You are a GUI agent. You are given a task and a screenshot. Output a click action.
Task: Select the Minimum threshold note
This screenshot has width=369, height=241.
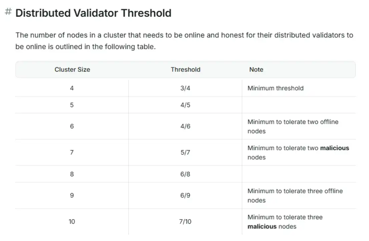click(276, 88)
